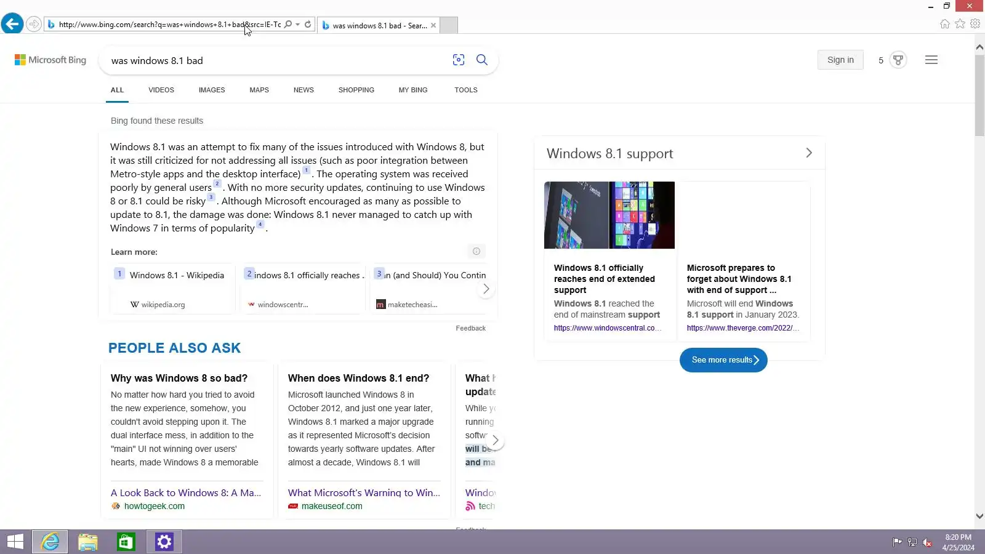Image resolution: width=985 pixels, height=554 pixels.
Task: Click the browser Forward arrow button
Action: (34, 25)
